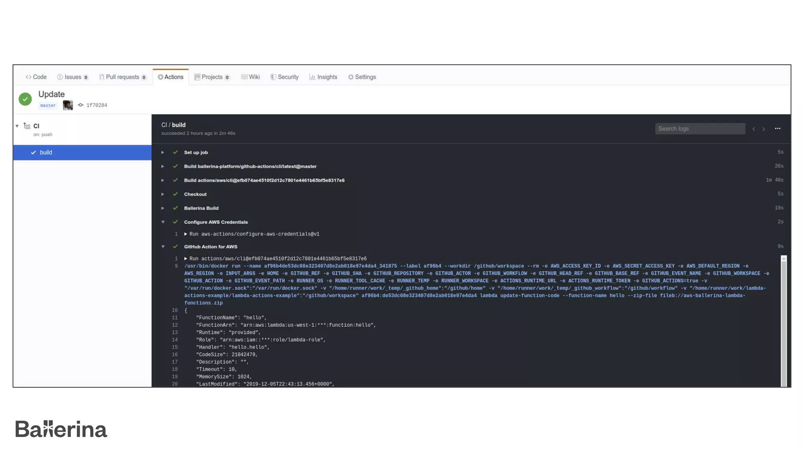Collapse the CI workflow tree arrow
This screenshot has height=452, width=804.
17,126
